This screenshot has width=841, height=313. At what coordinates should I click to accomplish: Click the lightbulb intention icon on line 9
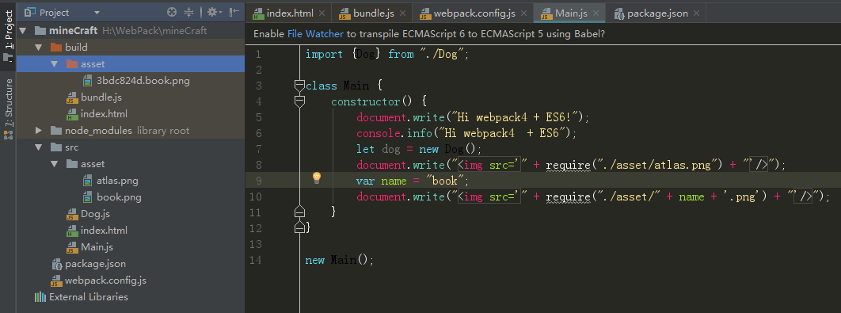click(317, 177)
